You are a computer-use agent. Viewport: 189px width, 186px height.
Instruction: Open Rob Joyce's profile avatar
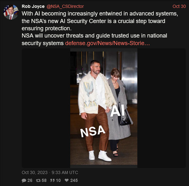11,12
